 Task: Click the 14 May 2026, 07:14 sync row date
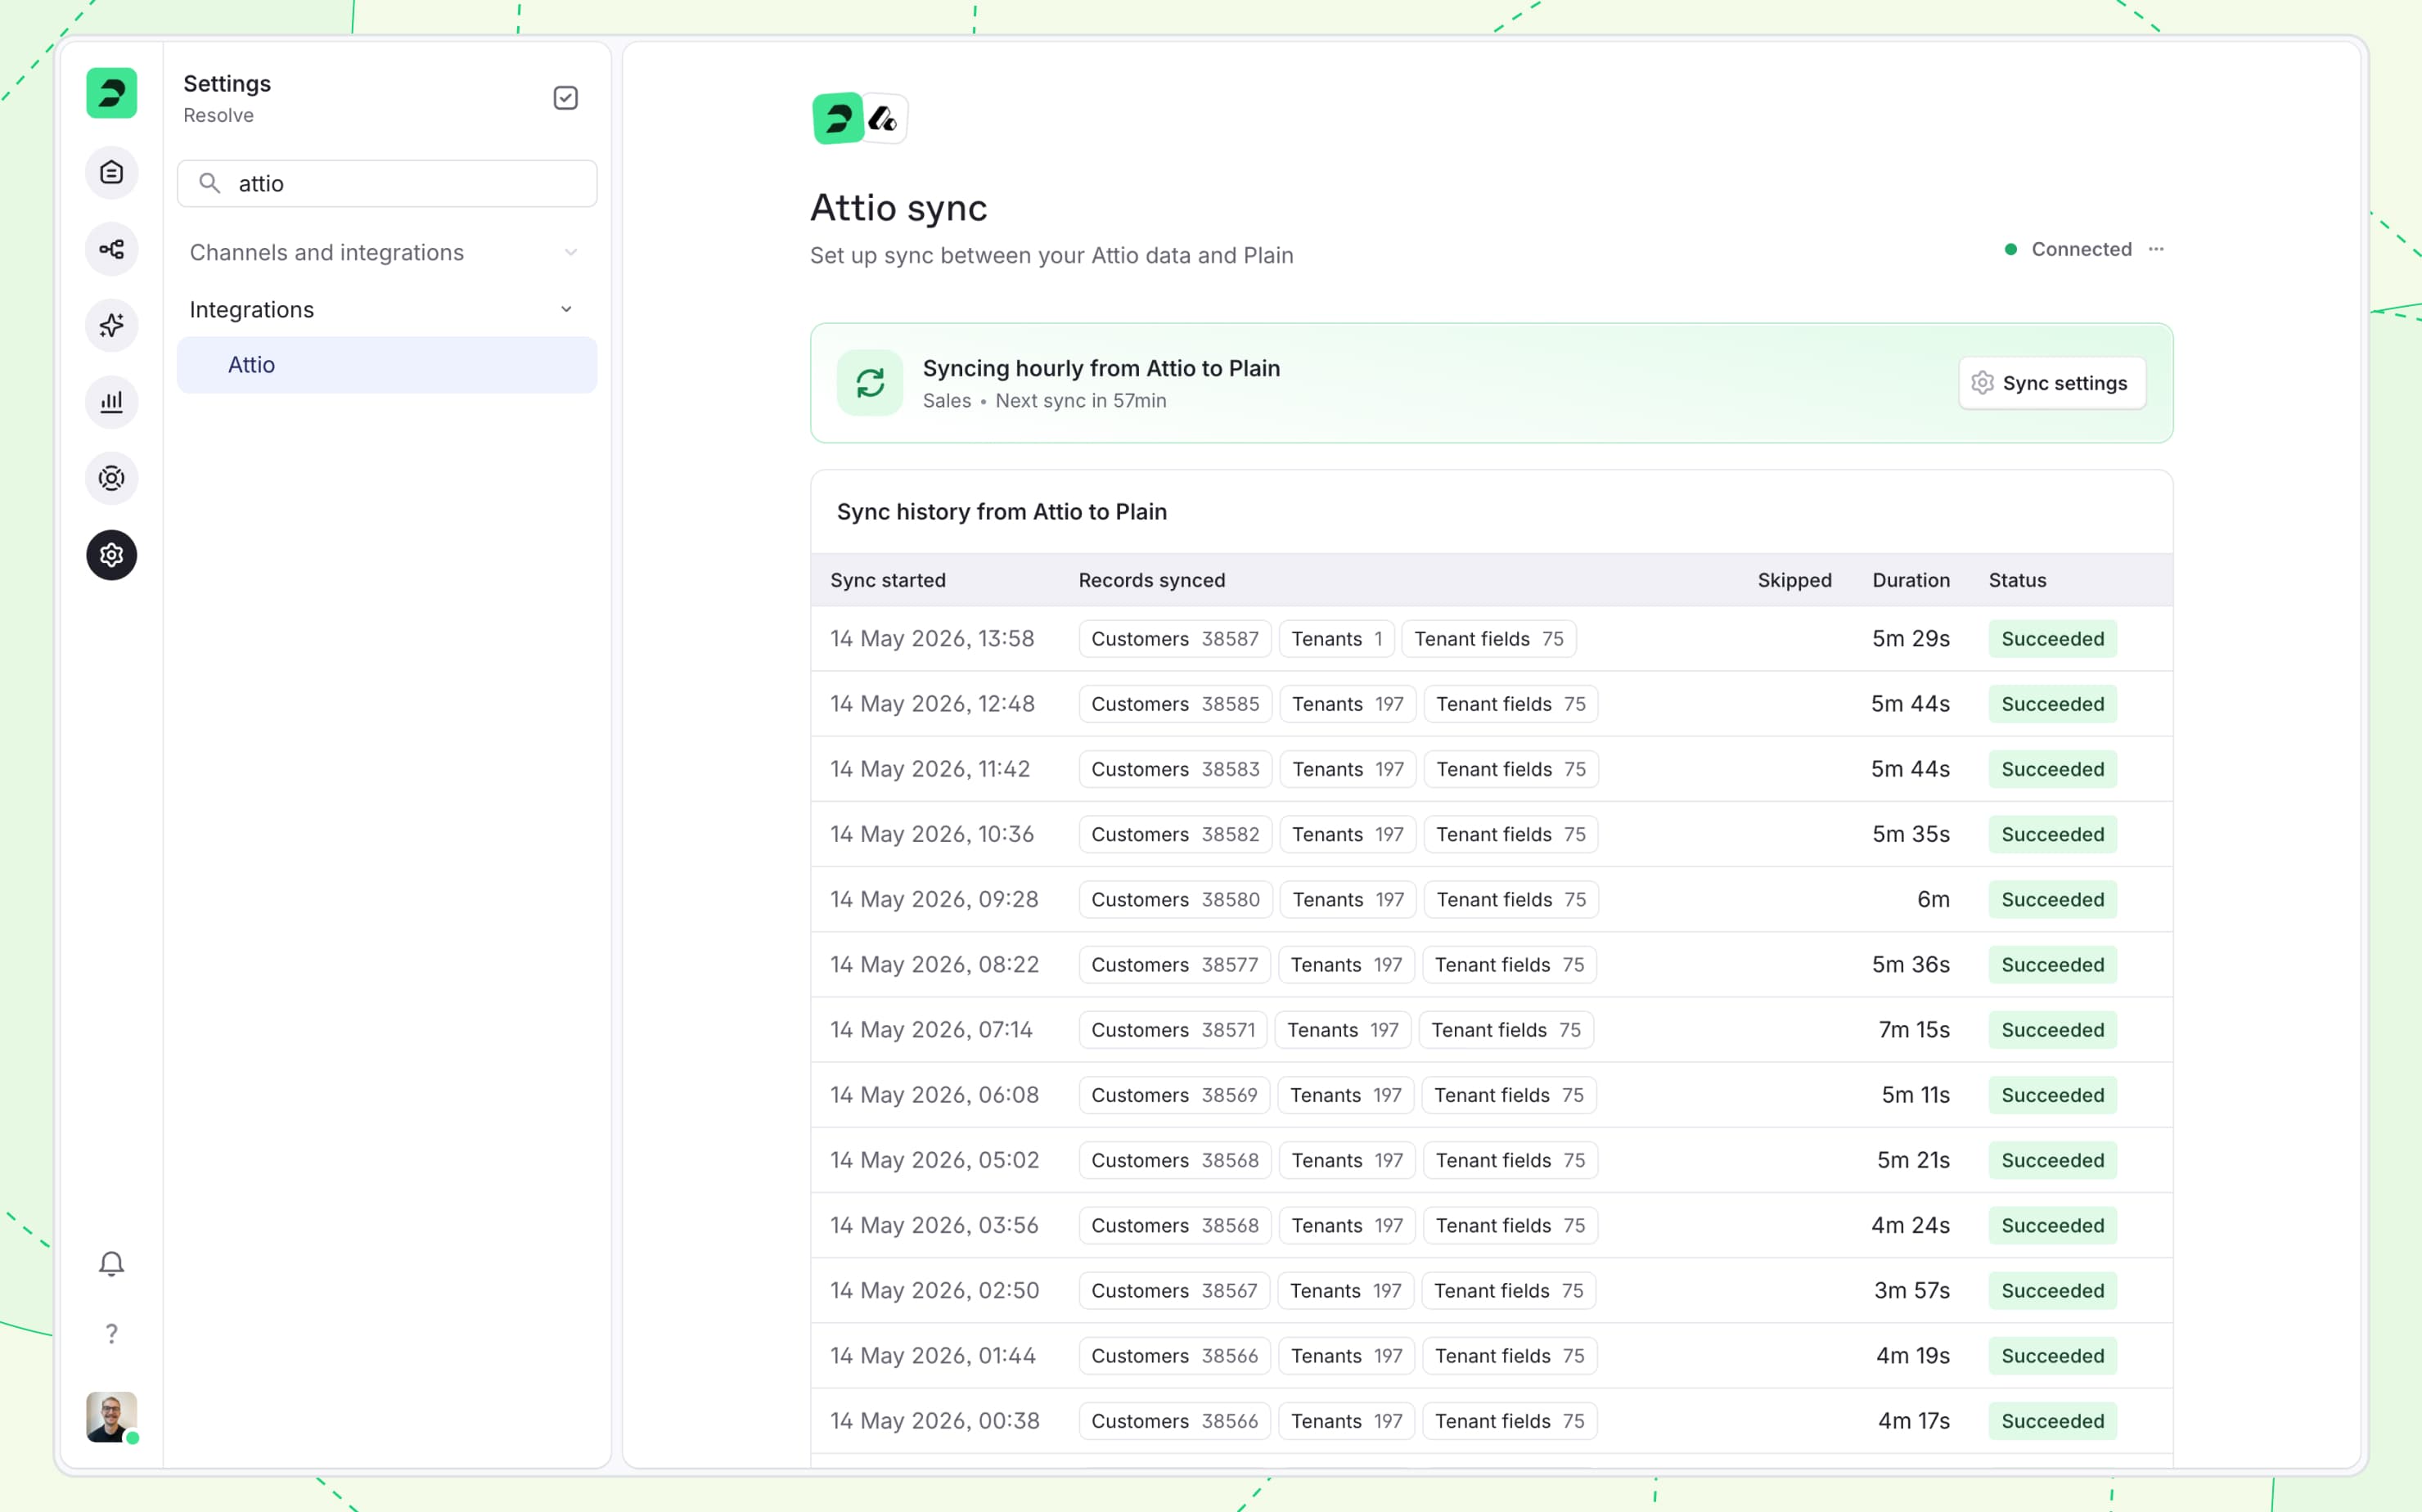click(x=931, y=1029)
